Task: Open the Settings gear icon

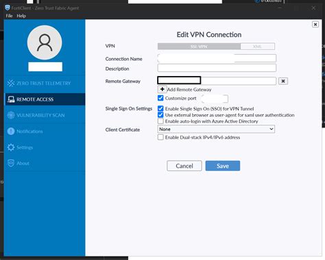Action: [x=11, y=147]
